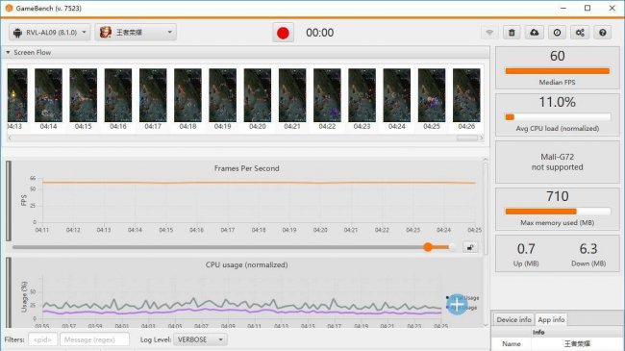This screenshot has height=351, width=625.
Task: Click the Max memory used panel
Action: (x=558, y=209)
